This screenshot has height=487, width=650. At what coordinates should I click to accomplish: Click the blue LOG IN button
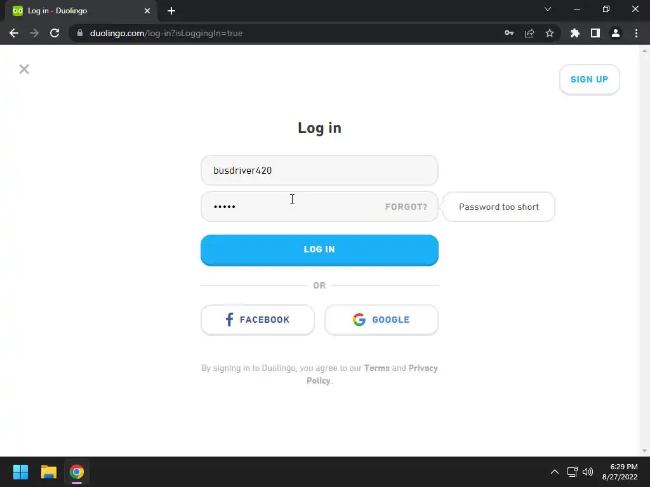pos(319,250)
